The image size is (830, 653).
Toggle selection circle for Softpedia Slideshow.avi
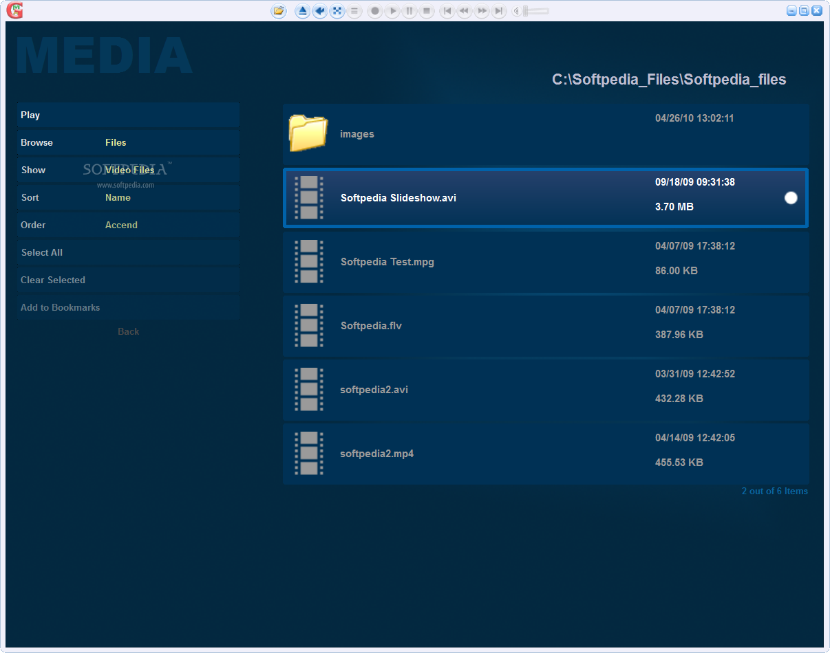pyautogui.click(x=791, y=198)
